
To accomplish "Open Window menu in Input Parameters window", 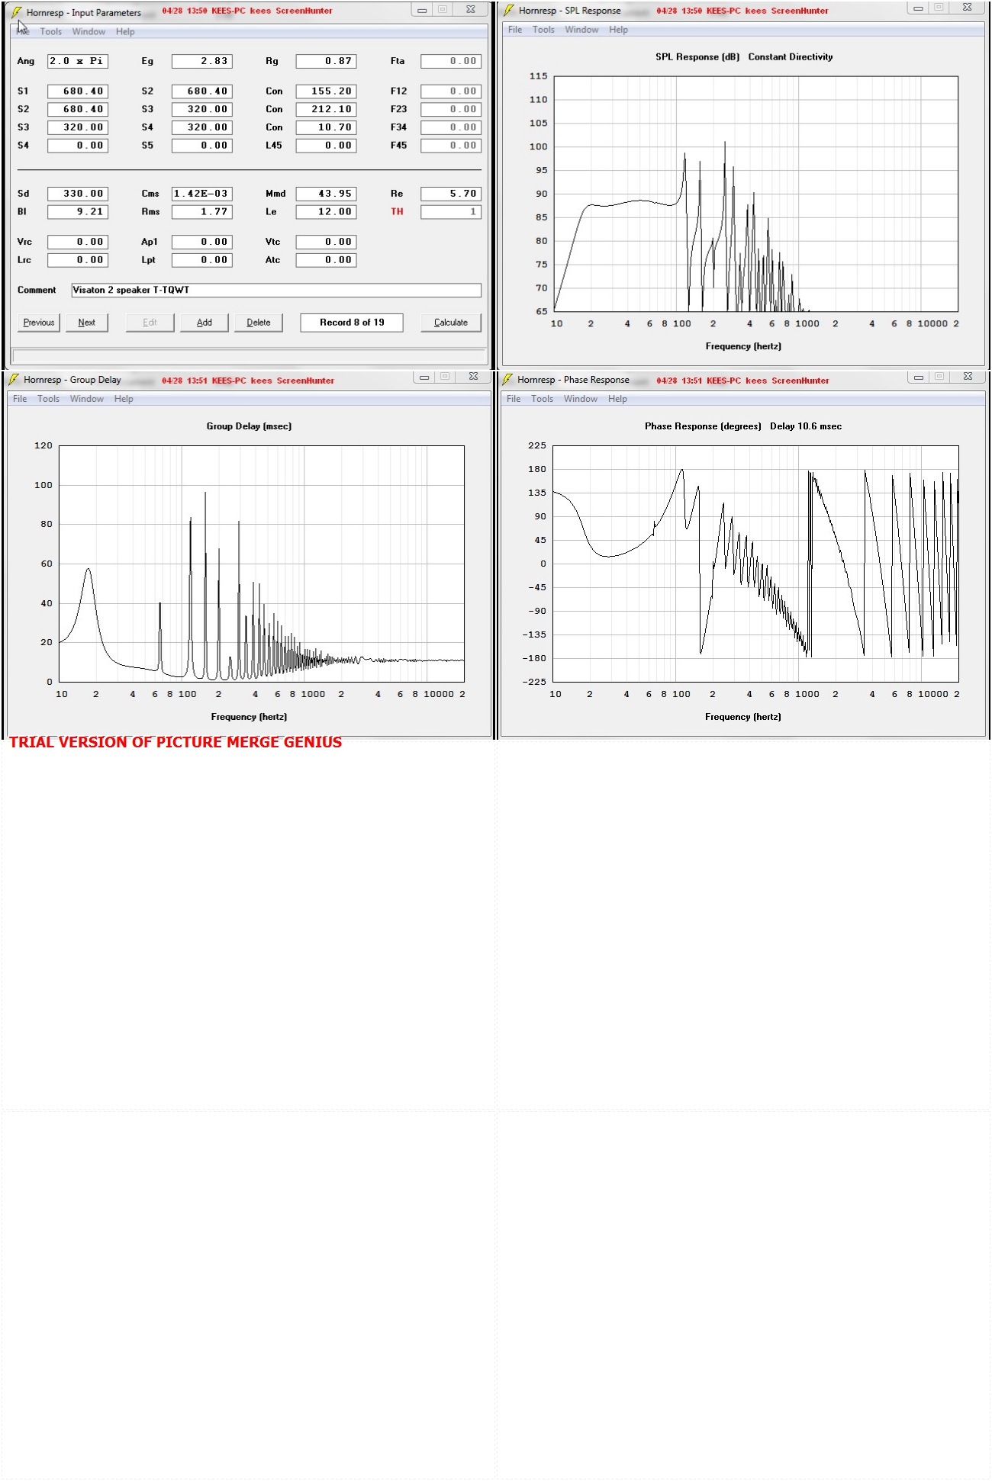I will tap(89, 32).
